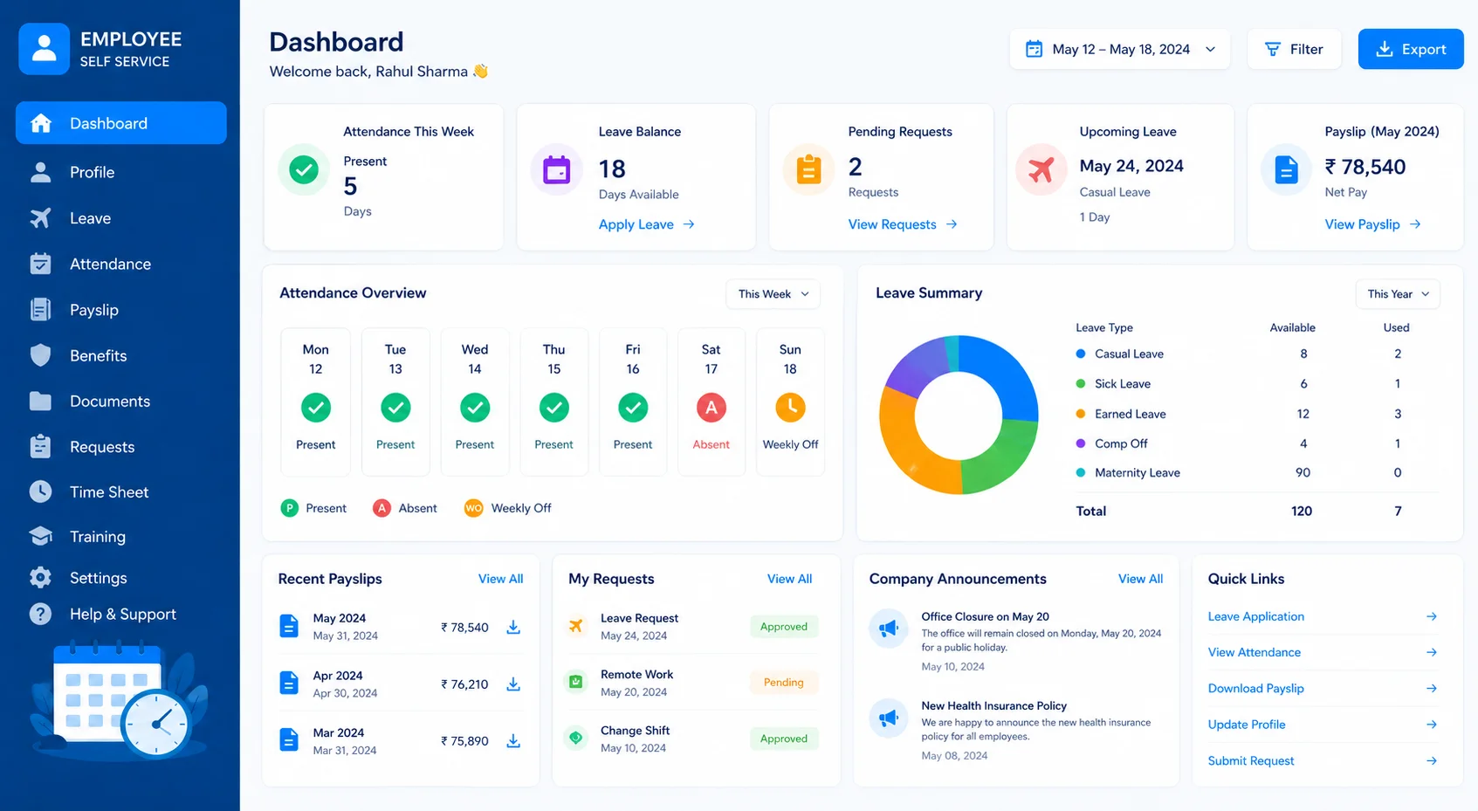Click the Payslip card blue document icon
Image resolution: width=1478 pixels, height=811 pixels.
1286,169
